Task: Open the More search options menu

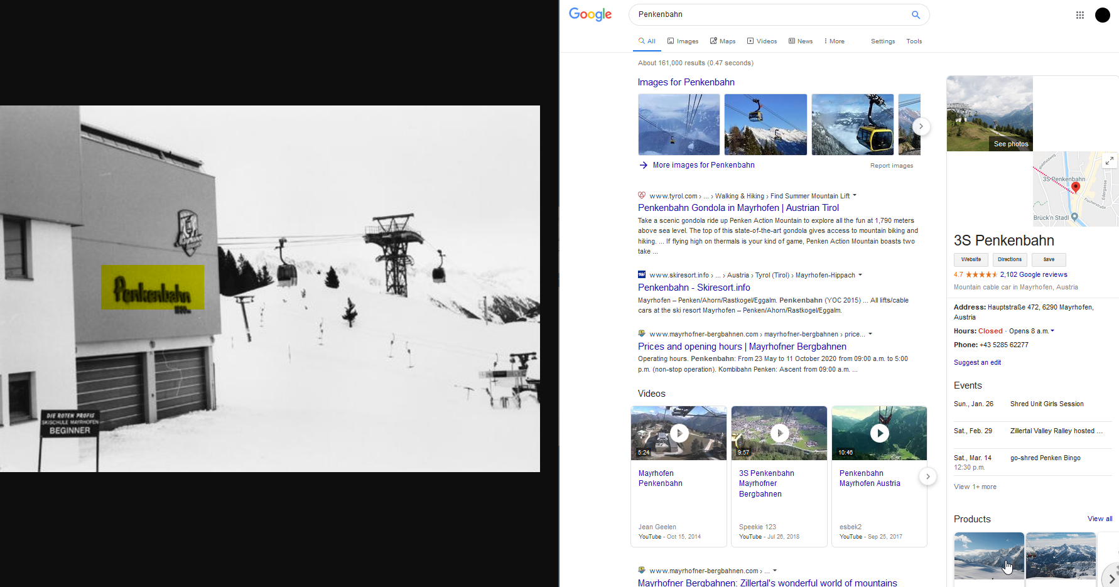Action: tap(835, 41)
